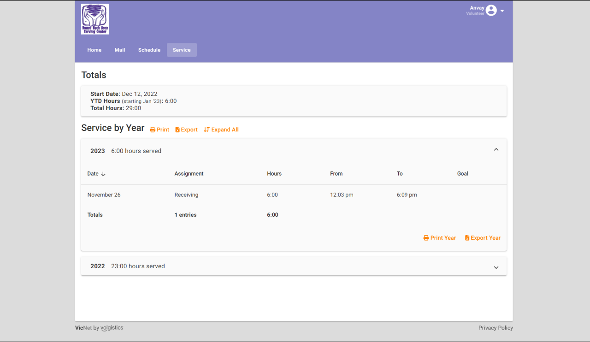
Task: Click the 2023 year label
Action: point(98,151)
